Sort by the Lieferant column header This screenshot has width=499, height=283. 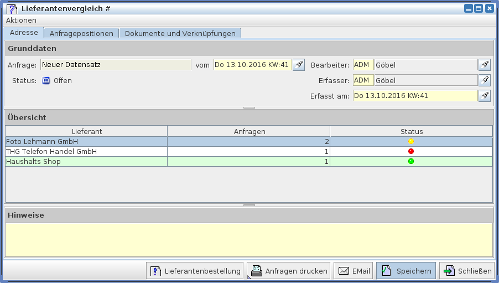87,131
